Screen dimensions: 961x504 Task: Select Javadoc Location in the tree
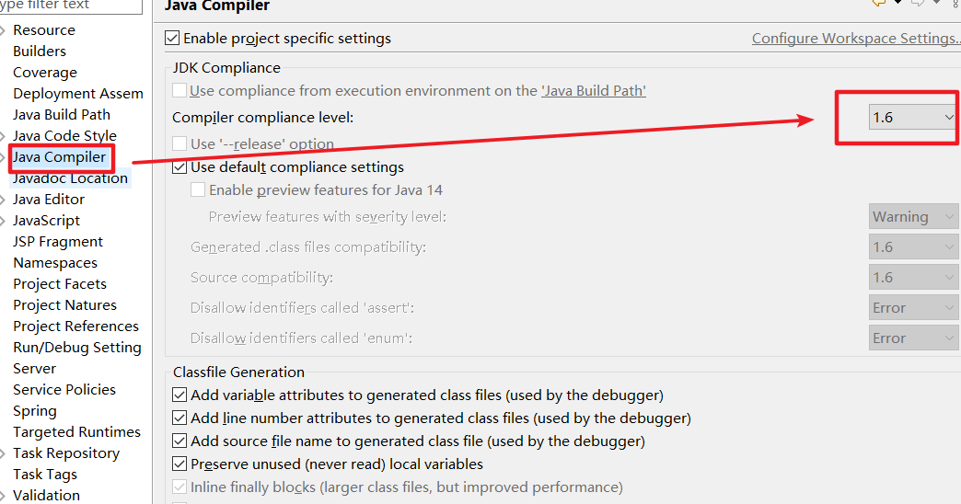(71, 178)
